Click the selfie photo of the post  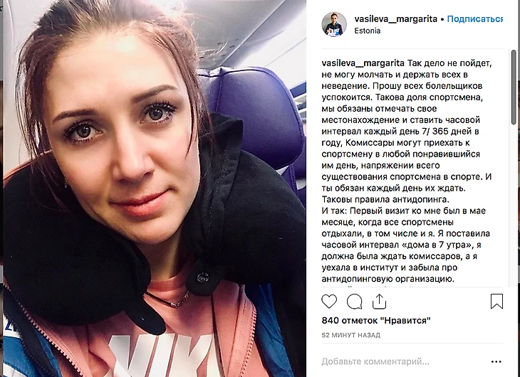click(154, 188)
